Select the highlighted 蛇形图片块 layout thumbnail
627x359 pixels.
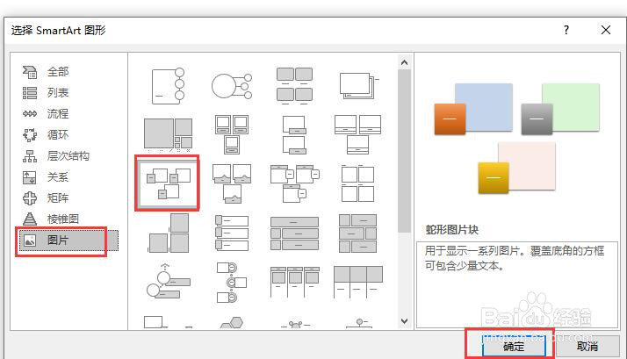[168, 183]
